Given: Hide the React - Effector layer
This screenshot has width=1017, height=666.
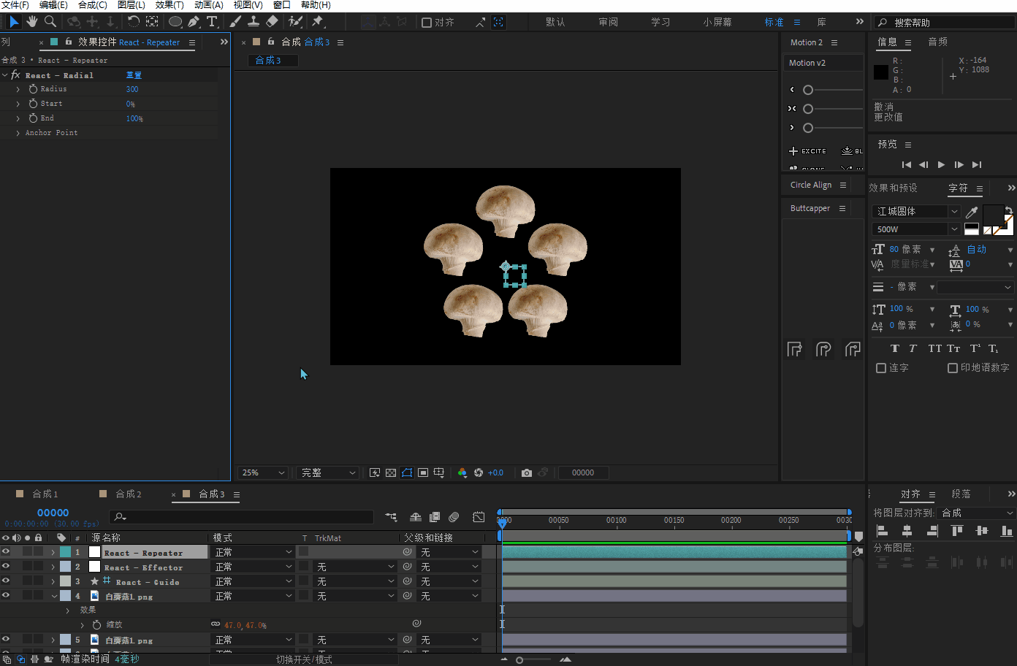Looking at the screenshot, I should coord(6,567).
